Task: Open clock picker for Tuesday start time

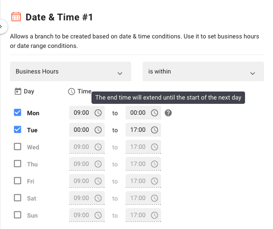Action: pyautogui.click(x=98, y=130)
